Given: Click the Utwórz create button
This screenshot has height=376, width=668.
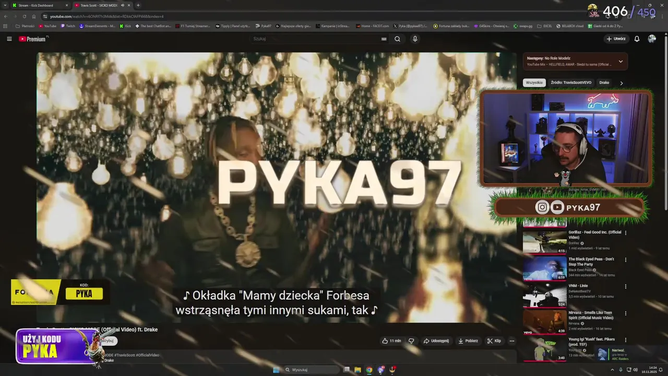Looking at the screenshot, I should pyautogui.click(x=616, y=39).
